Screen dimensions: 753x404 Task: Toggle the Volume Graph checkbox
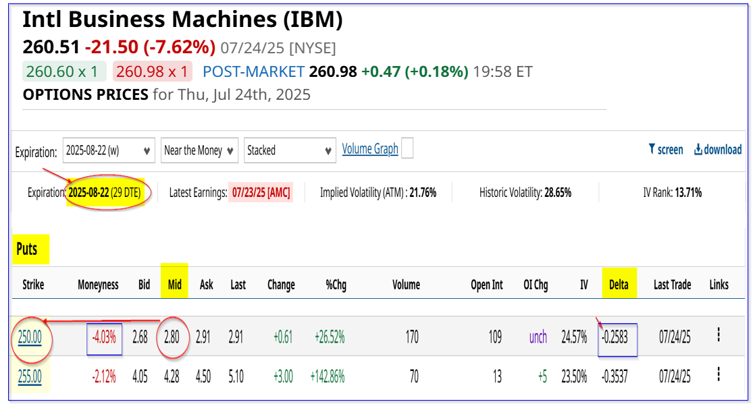click(x=407, y=148)
